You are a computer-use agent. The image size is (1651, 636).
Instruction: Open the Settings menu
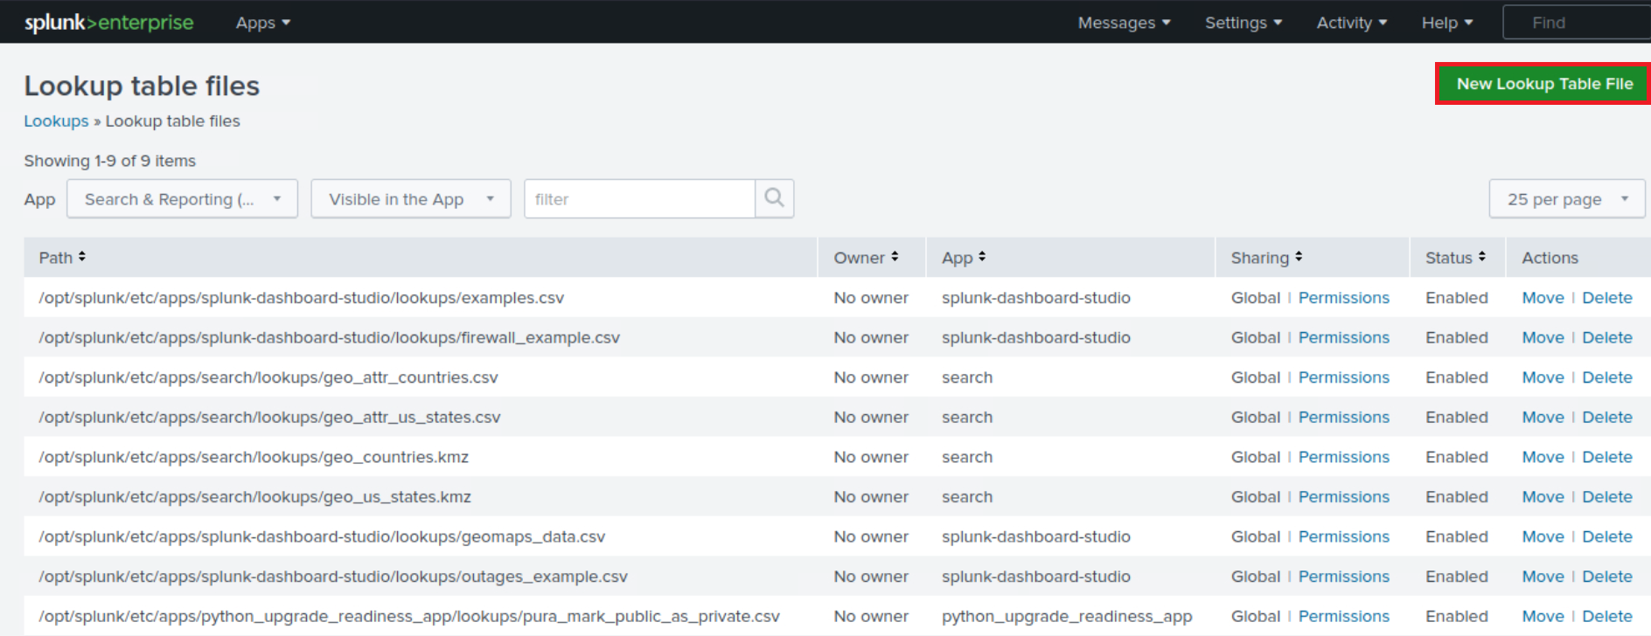1243,23
